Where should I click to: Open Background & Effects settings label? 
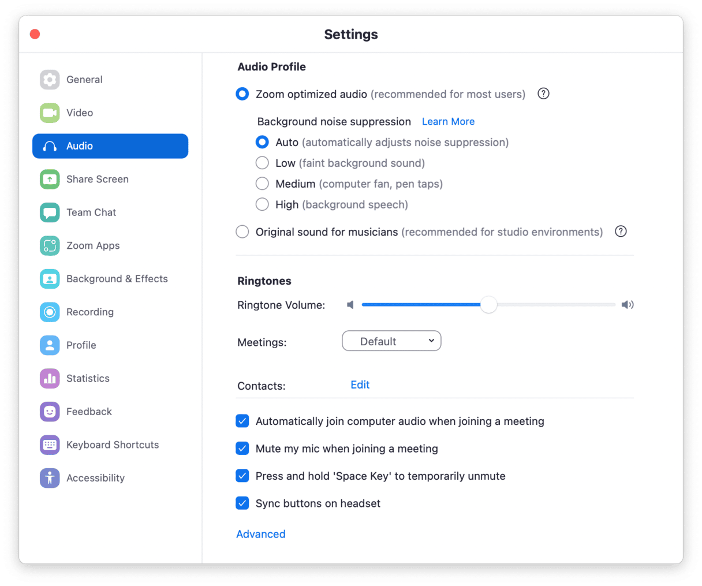[117, 279]
